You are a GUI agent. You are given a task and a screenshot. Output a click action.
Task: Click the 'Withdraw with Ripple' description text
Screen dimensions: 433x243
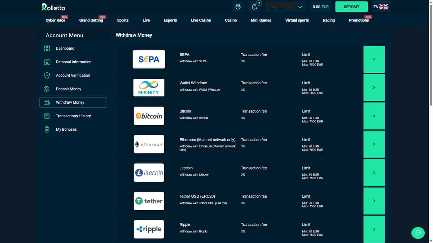[193, 231]
